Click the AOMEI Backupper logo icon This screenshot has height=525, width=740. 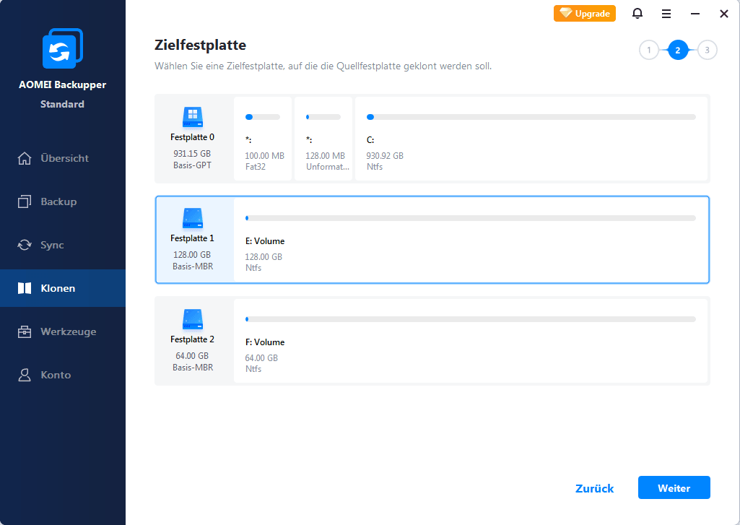tap(63, 49)
